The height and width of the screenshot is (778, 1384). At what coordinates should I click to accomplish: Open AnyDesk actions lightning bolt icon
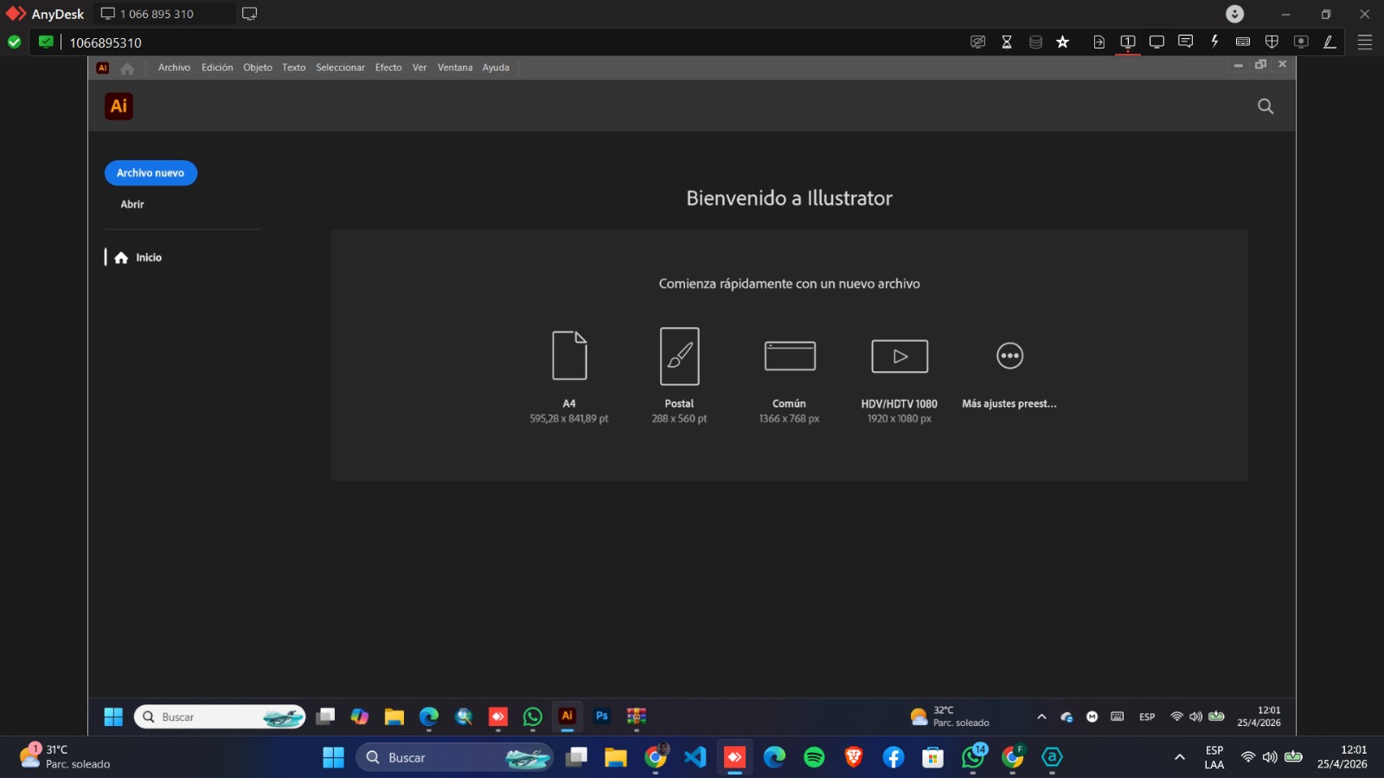tap(1214, 42)
